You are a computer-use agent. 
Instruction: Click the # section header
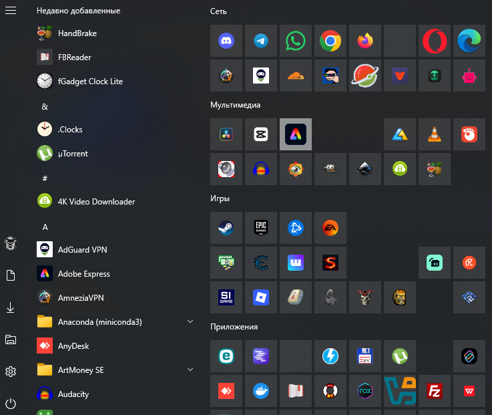pos(45,178)
